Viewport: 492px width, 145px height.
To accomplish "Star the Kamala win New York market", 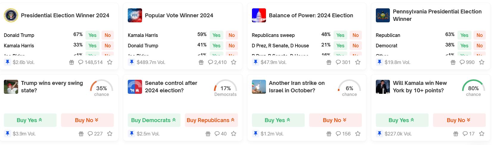I will point(482,134).
